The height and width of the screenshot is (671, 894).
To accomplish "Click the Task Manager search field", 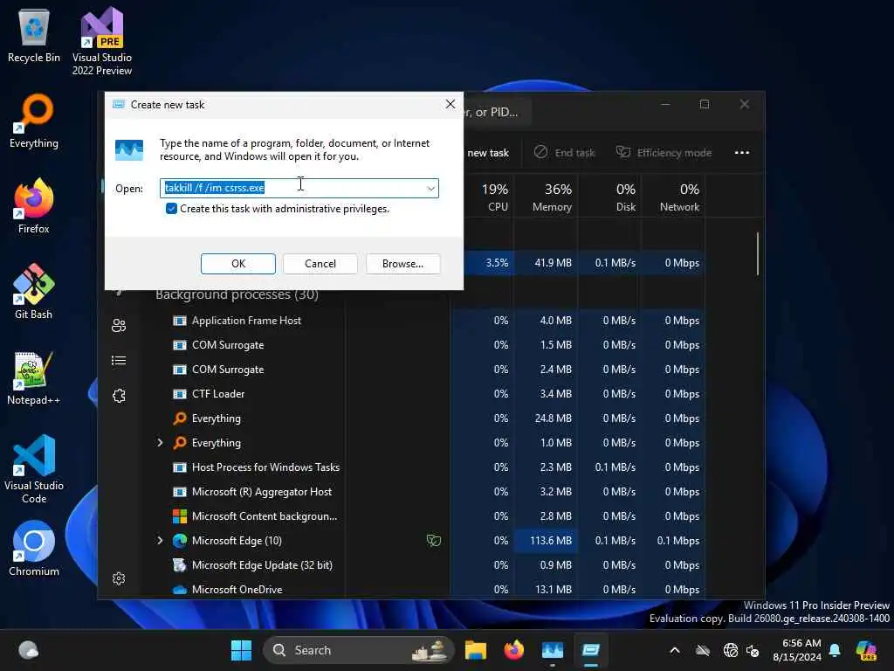I will click(496, 112).
